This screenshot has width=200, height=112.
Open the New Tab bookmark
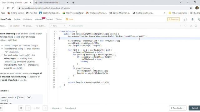pyautogui.click(x=32, y=13)
